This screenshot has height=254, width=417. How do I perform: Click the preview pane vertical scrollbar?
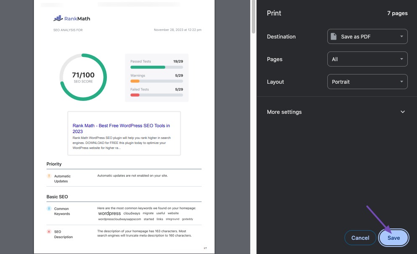[x=254, y=16]
